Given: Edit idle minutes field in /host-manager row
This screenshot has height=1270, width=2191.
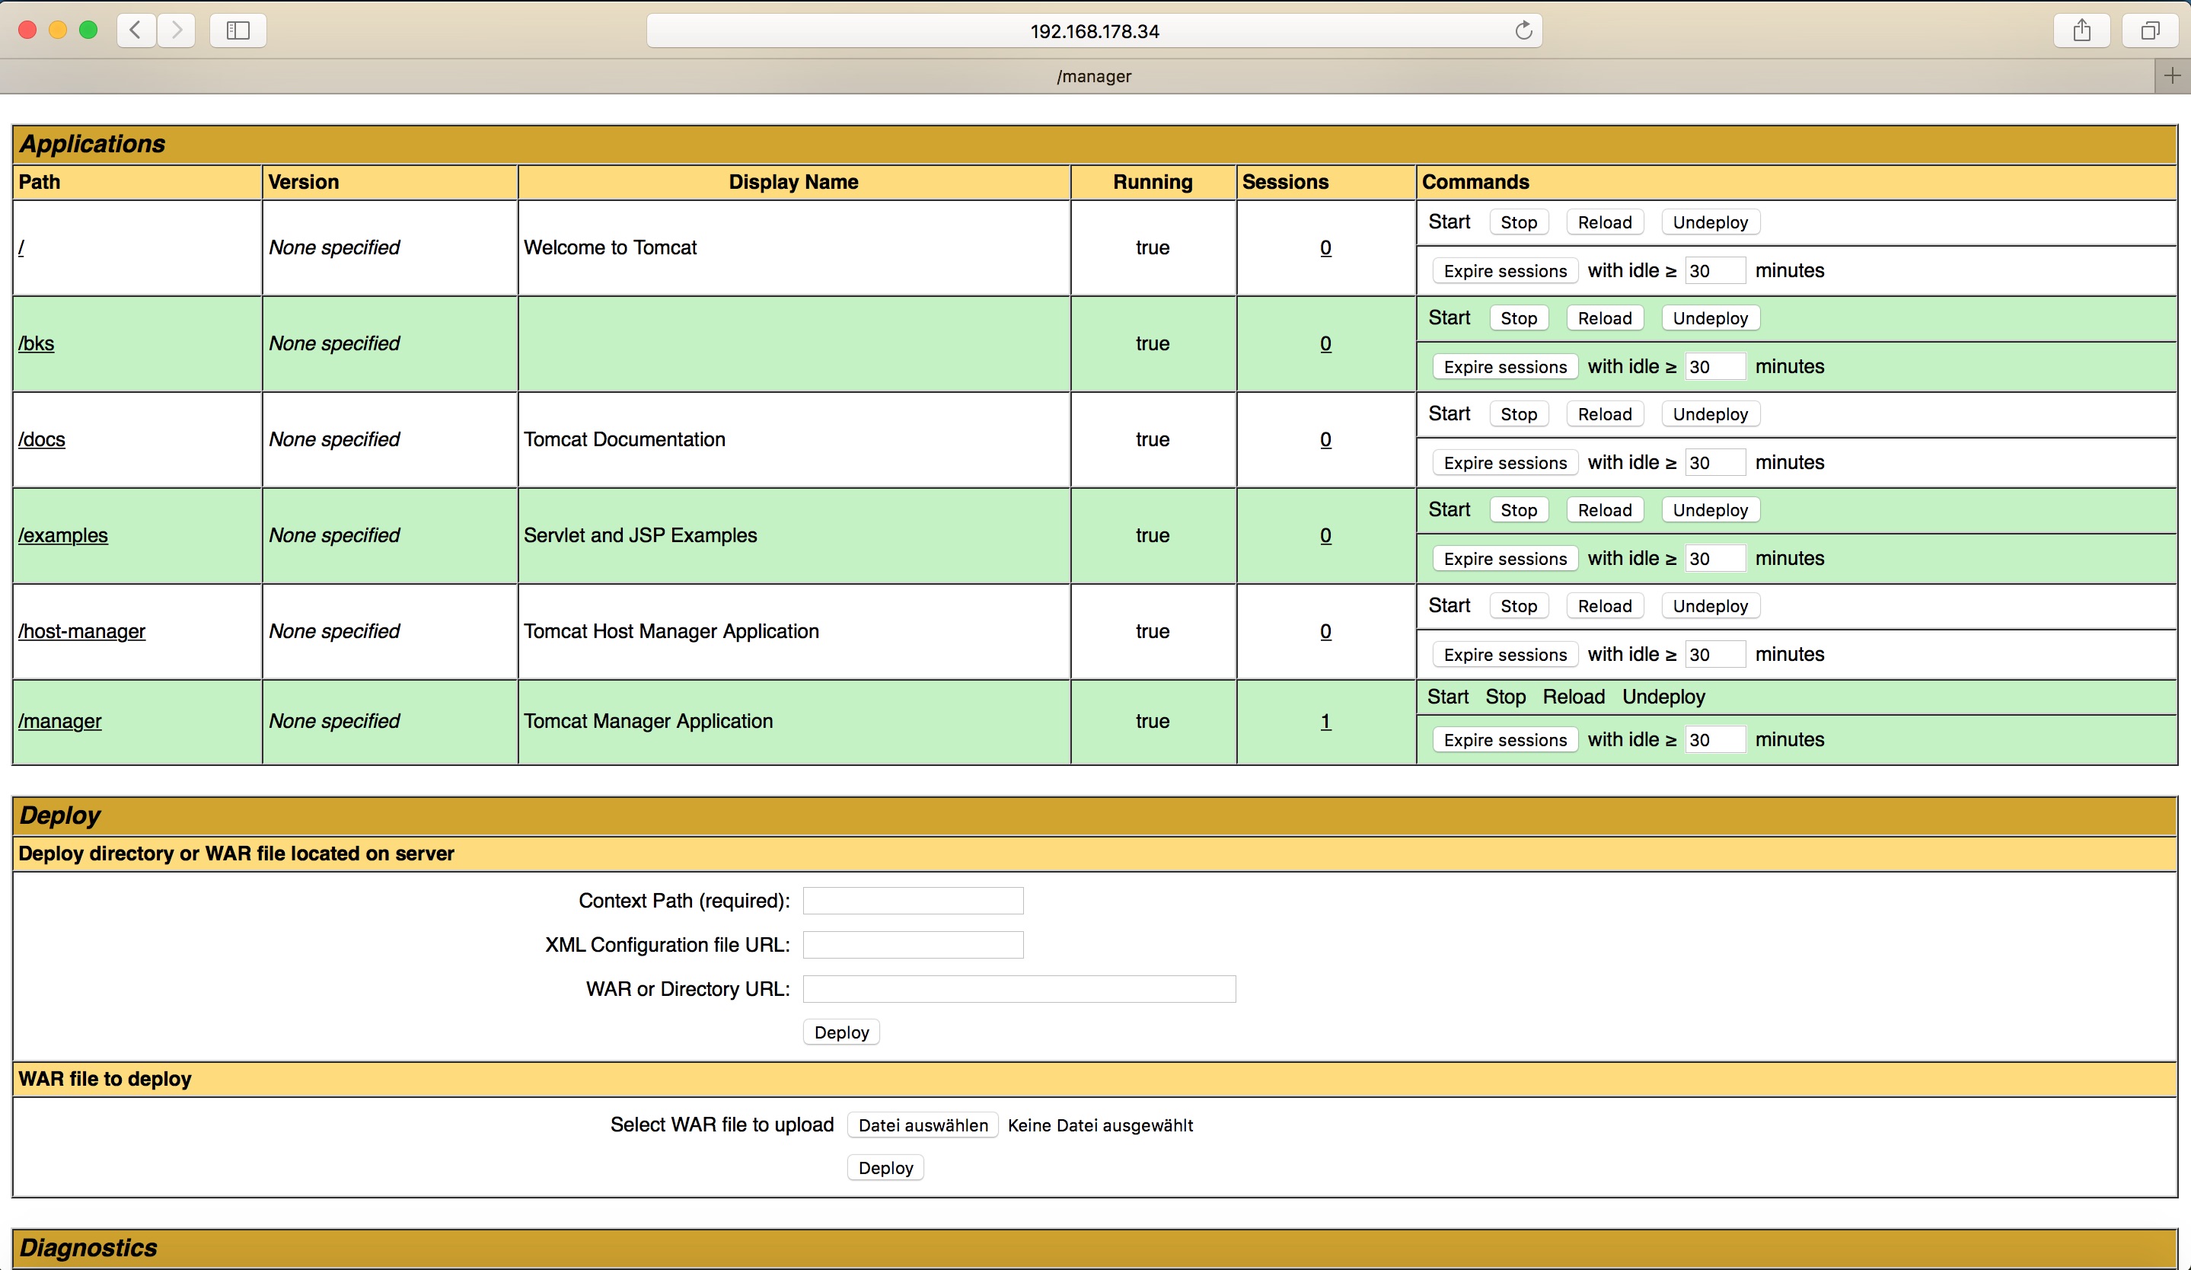Looking at the screenshot, I should coord(1715,654).
